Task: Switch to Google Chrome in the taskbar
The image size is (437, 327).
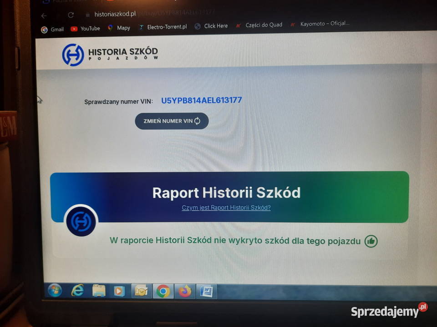Action: (163, 292)
